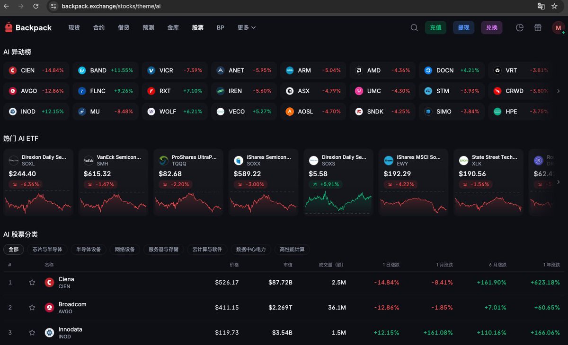
Task: Open the 金库 nav tab
Action: point(173,28)
